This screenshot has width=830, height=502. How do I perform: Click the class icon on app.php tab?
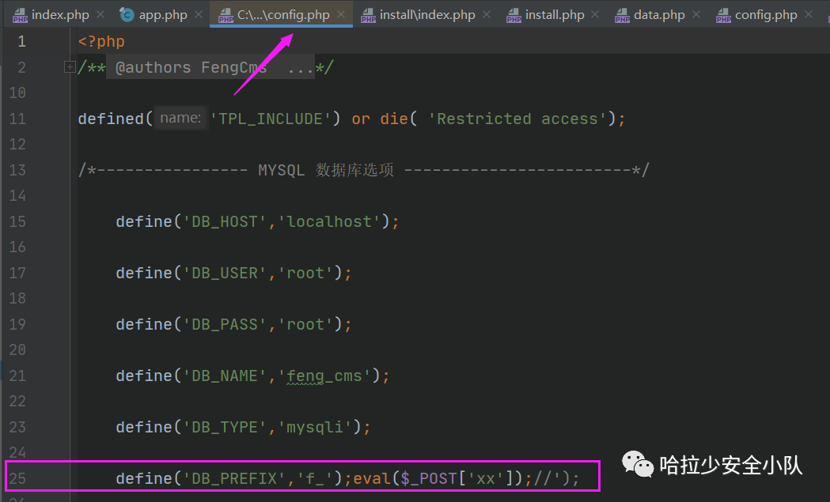(127, 15)
